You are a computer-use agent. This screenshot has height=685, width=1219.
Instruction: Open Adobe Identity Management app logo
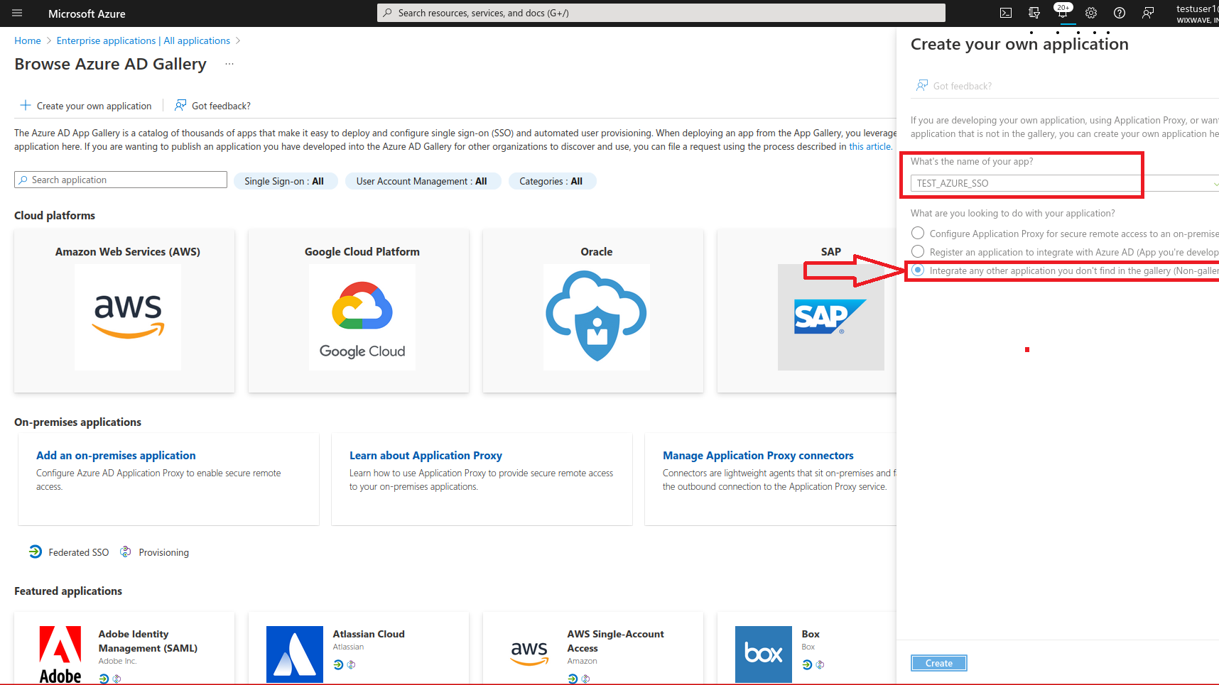click(x=60, y=654)
